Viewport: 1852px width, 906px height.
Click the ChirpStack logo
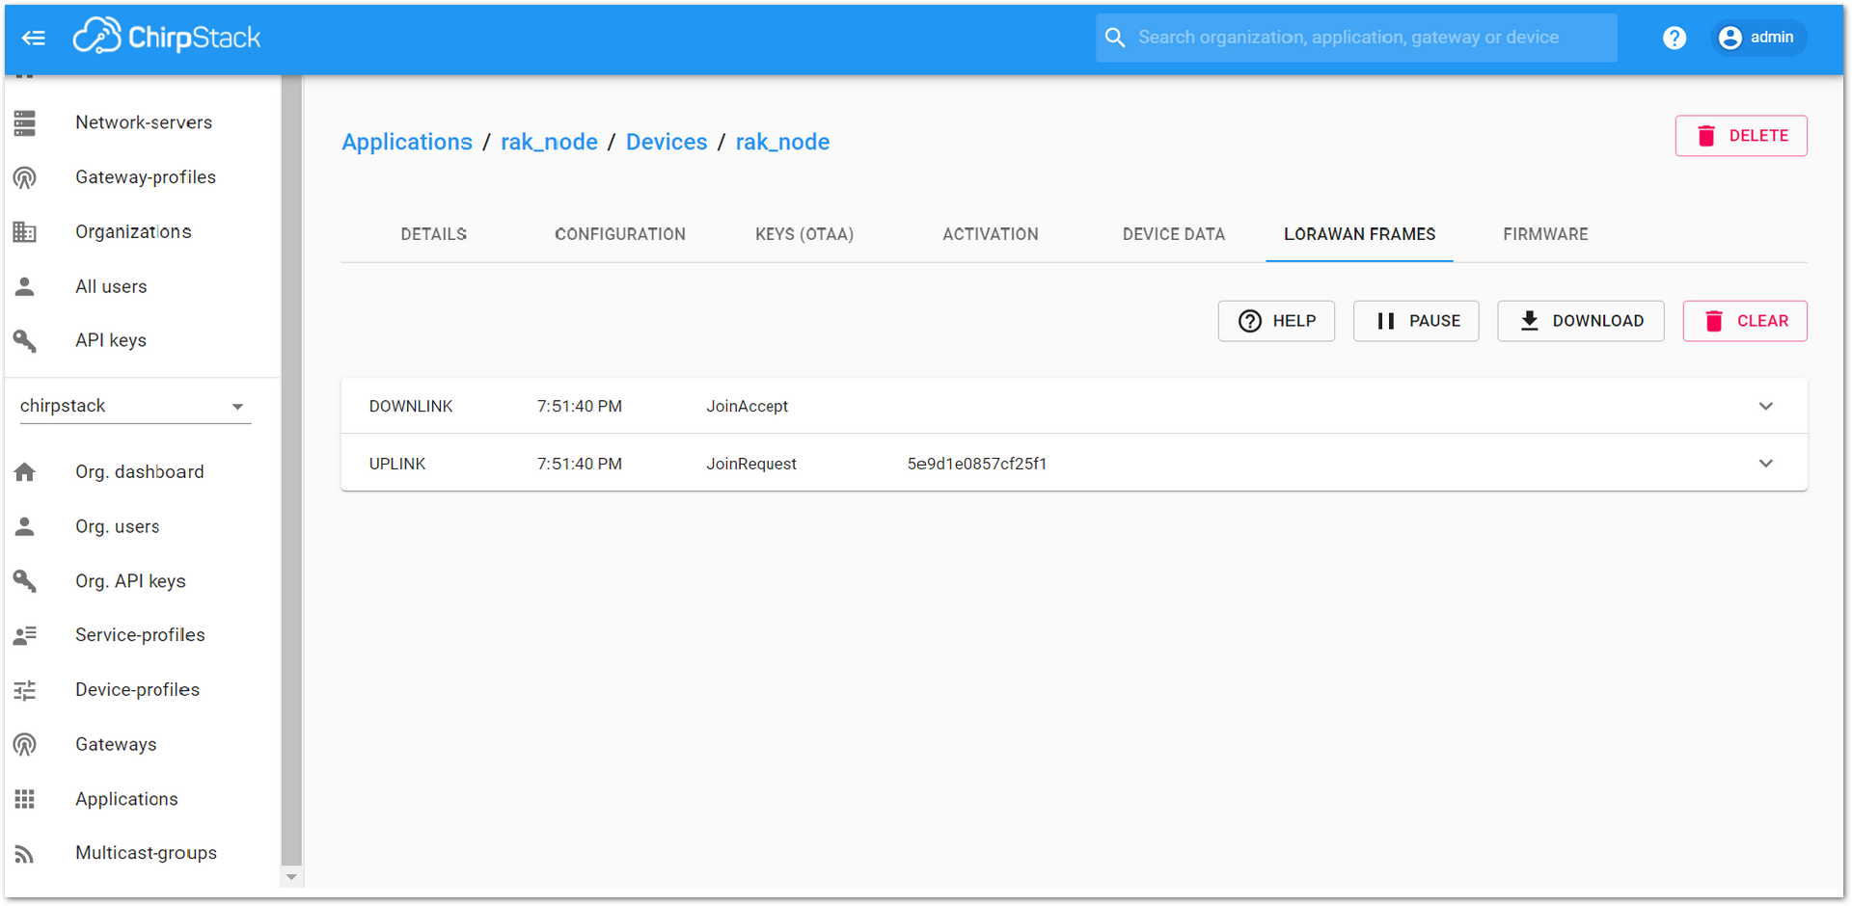point(167,37)
